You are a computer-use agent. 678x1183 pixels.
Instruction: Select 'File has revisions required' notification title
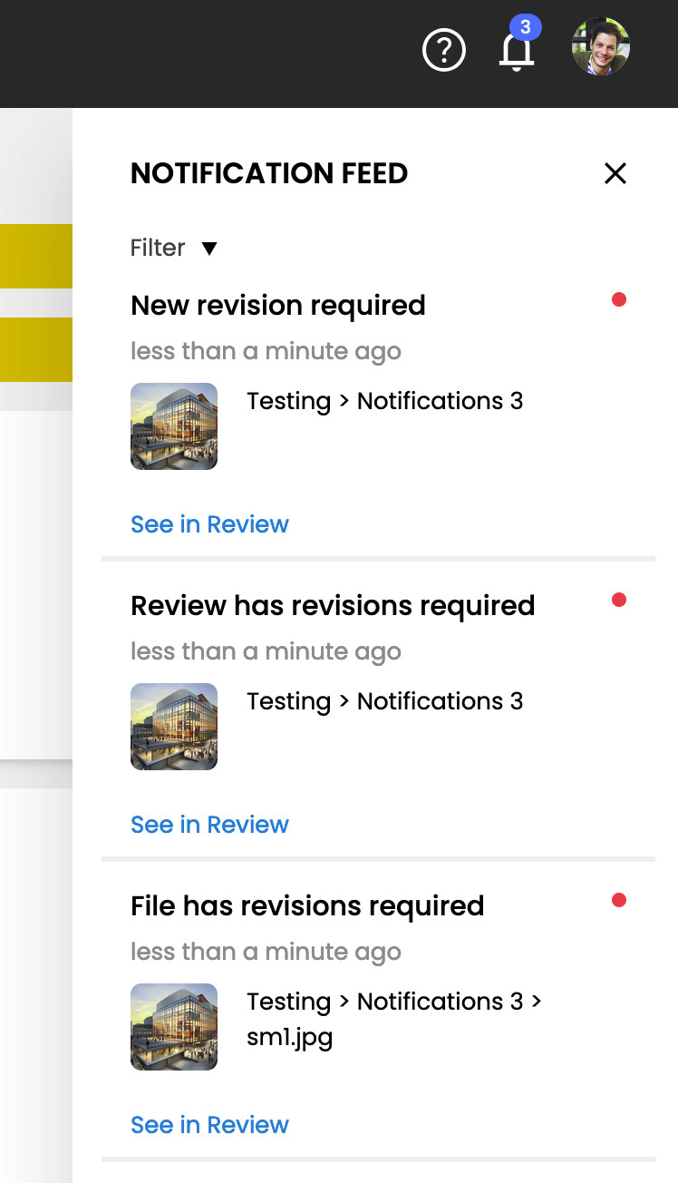click(x=307, y=906)
